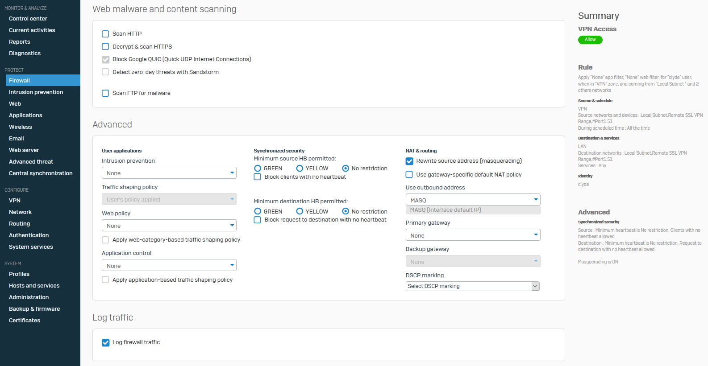Check Decrypt & scan HTTPS option
708x366 pixels.
(x=105, y=46)
